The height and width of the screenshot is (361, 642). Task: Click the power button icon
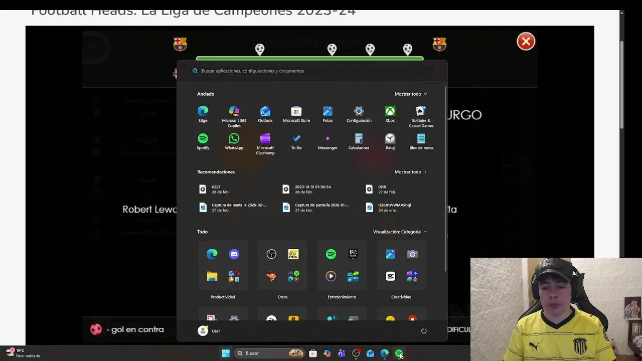[424, 331]
